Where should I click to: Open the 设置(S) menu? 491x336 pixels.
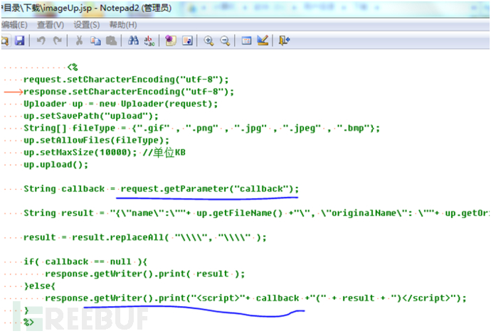87,25
